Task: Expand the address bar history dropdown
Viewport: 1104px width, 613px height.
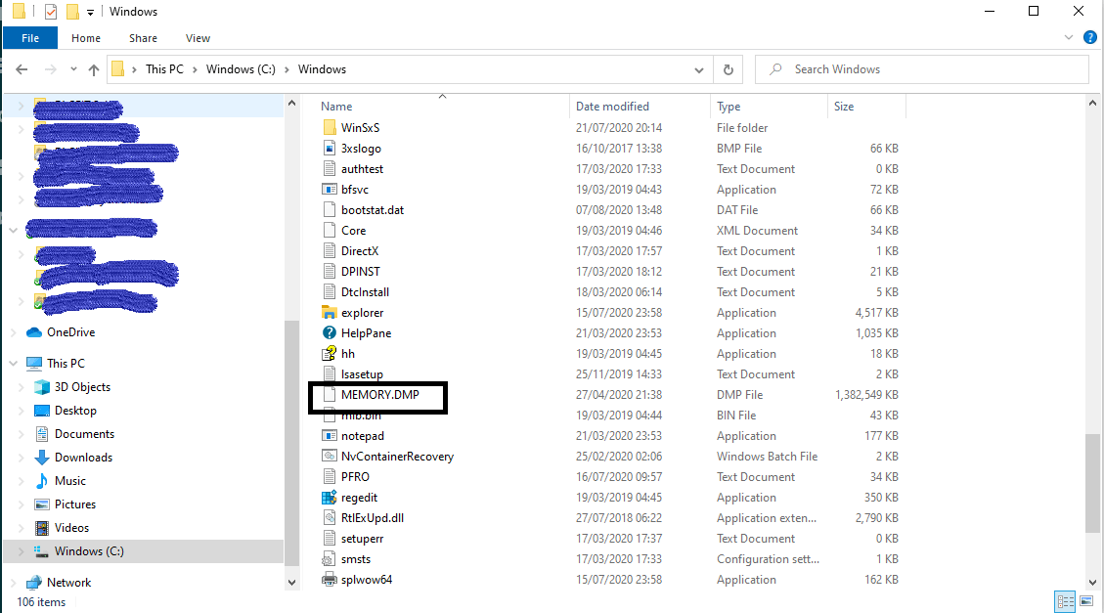Action: (698, 69)
